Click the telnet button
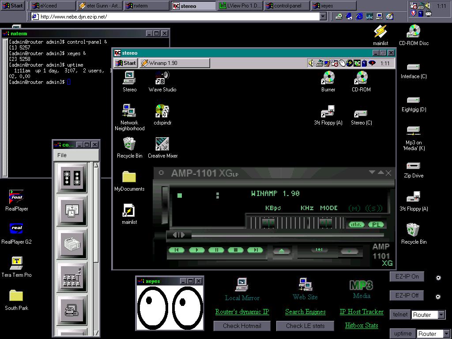The height and width of the screenshot is (339, 452). click(x=400, y=314)
